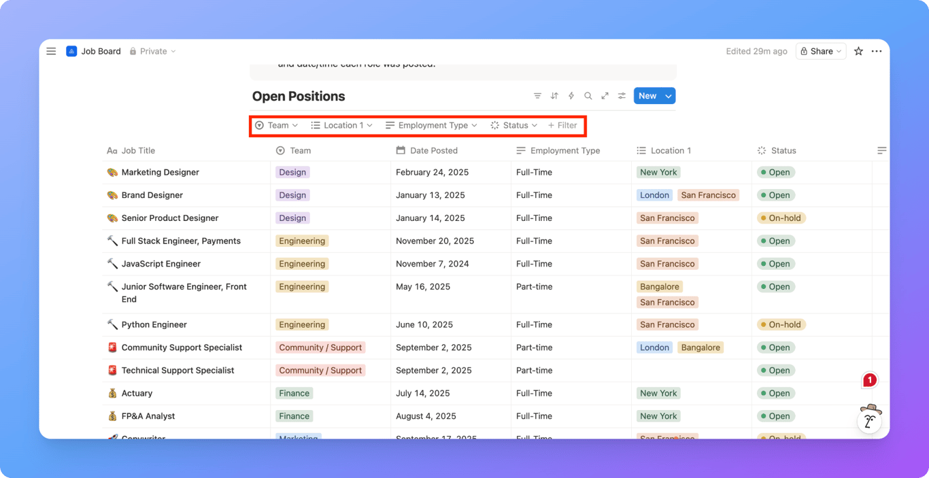Click the calendar icon in Date Posted header
The width and height of the screenshot is (929, 478).
pyautogui.click(x=399, y=150)
